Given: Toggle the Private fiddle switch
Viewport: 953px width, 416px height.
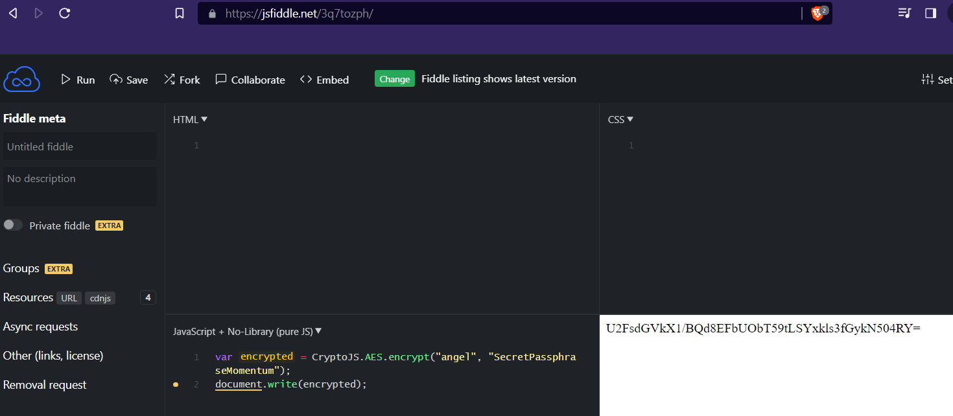Looking at the screenshot, I should point(12,224).
